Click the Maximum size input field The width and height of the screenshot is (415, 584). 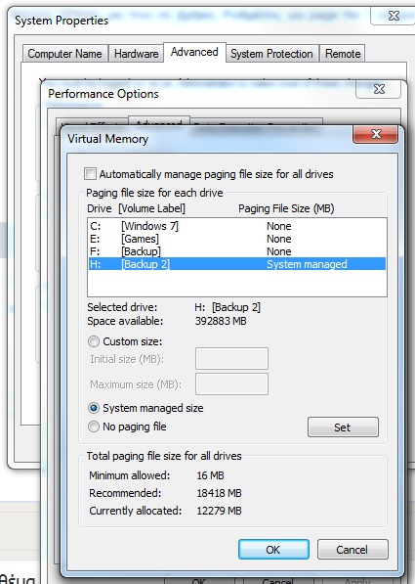[x=231, y=384]
